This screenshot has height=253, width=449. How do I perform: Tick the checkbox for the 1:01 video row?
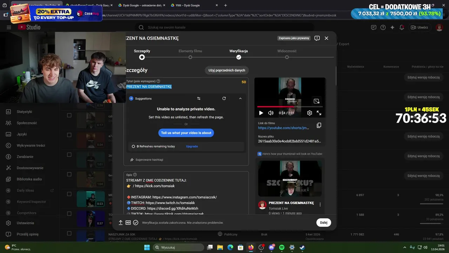click(69, 155)
